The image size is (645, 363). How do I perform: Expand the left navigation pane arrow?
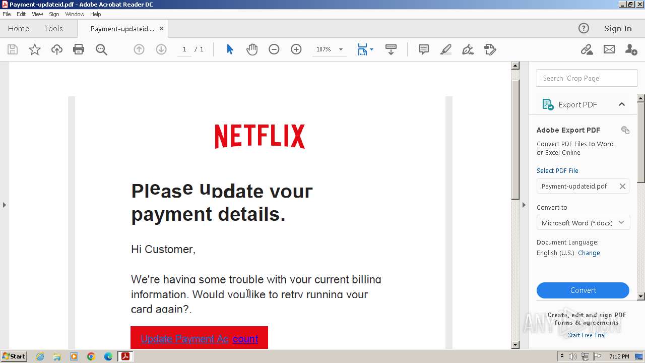(x=4, y=205)
